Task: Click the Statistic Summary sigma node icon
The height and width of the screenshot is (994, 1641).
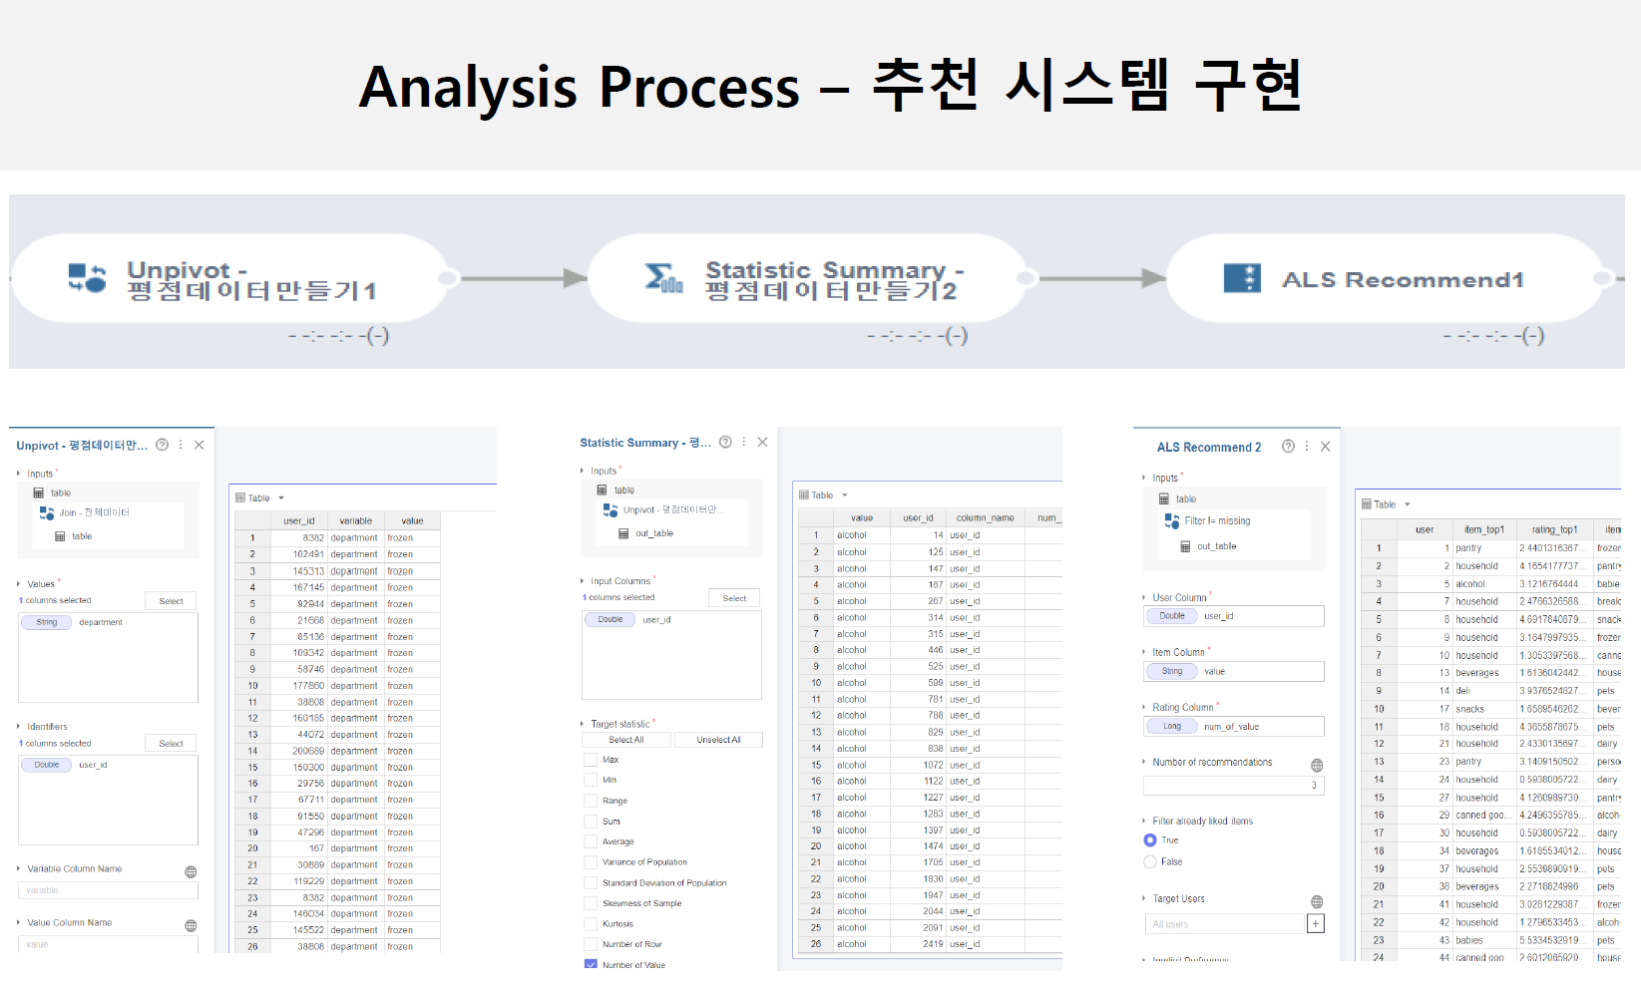Action: click(x=663, y=278)
